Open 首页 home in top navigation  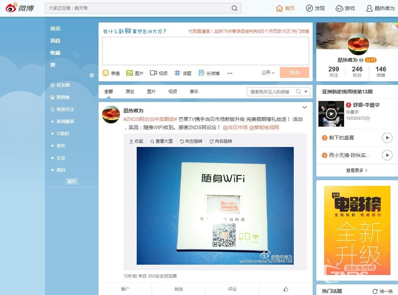[x=285, y=8]
